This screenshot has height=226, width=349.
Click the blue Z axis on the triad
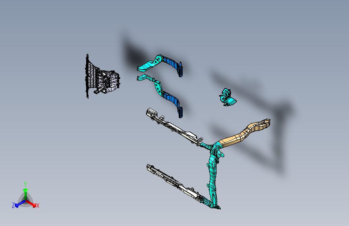(x=20, y=204)
